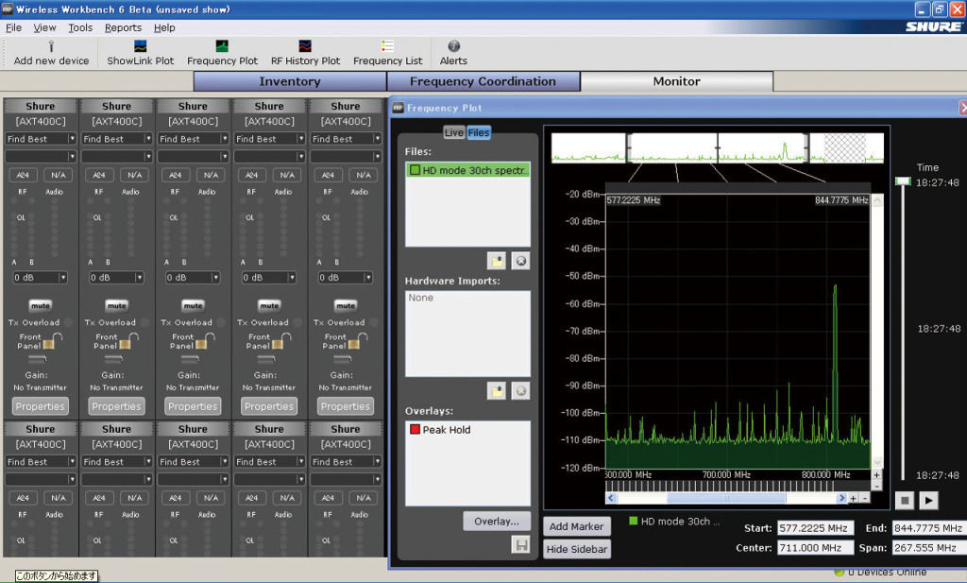Switch Frequency Plot sidebar to Files
The image size is (967, 583).
click(479, 132)
